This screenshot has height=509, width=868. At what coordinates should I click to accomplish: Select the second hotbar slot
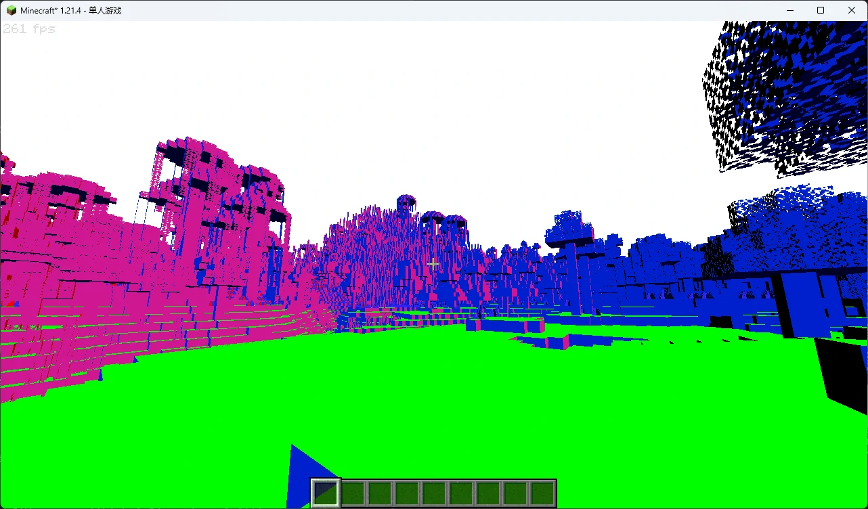coord(352,493)
